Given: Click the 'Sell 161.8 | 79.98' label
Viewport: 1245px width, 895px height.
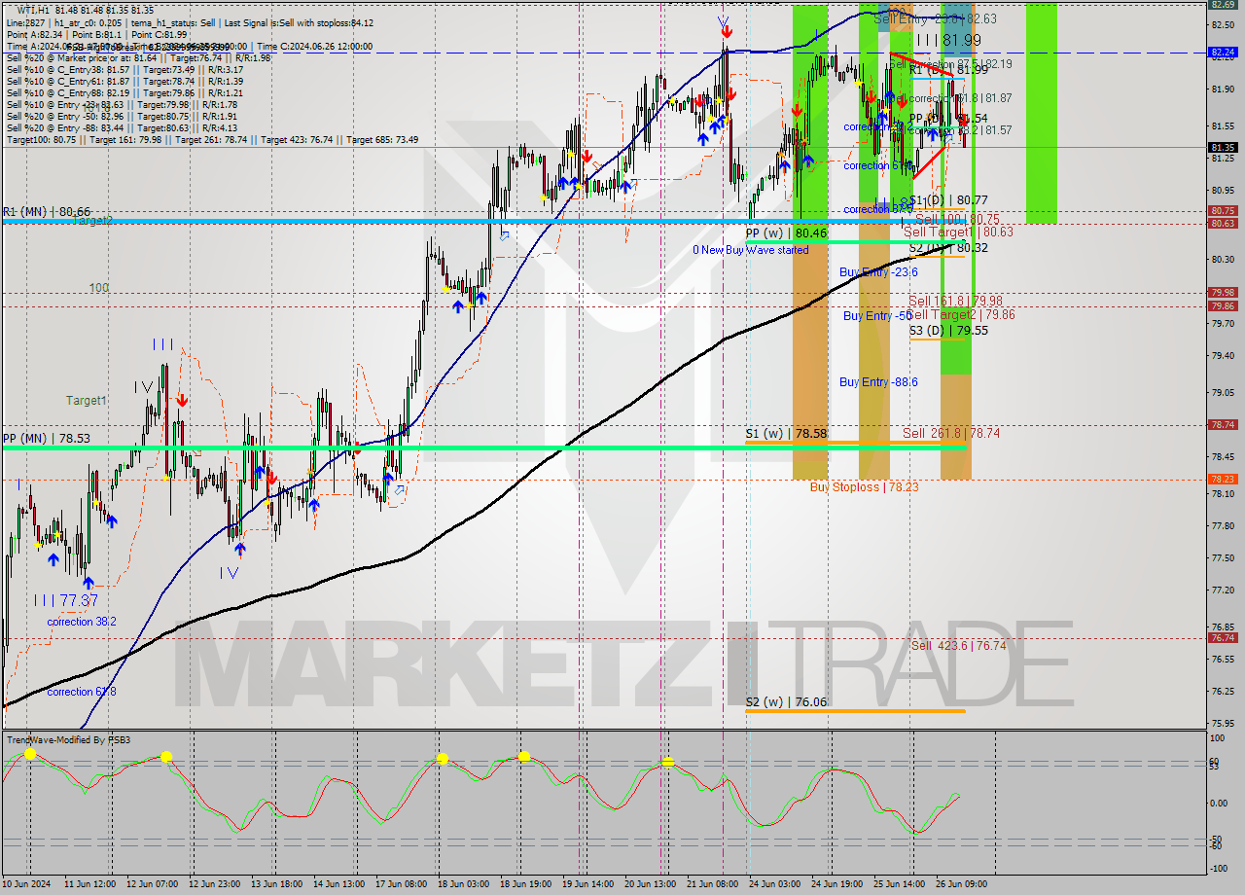Looking at the screenshot, I should [x=955, y=301].
